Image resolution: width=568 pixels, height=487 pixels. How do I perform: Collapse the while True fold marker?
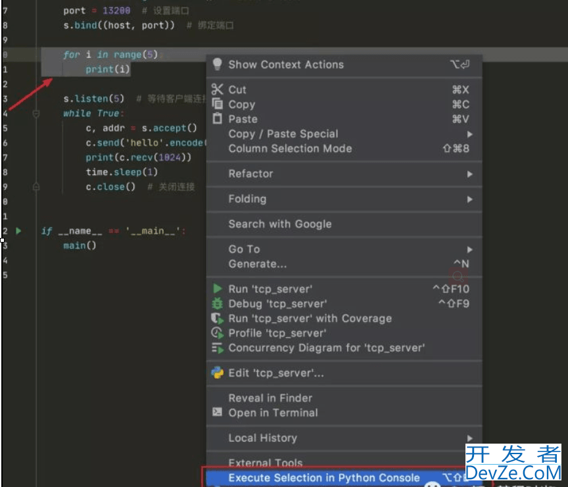coord(36,114)
